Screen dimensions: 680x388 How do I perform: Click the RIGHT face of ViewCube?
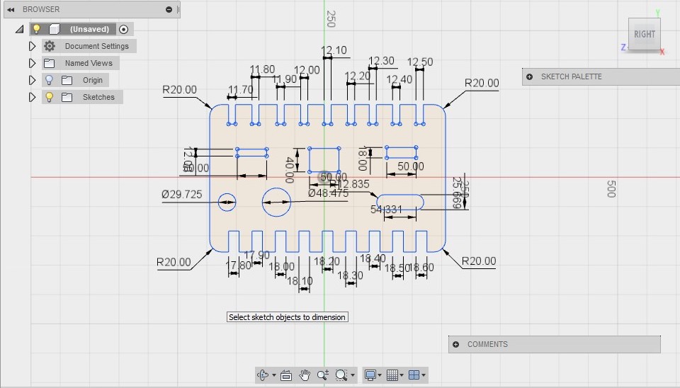[645, 34]
